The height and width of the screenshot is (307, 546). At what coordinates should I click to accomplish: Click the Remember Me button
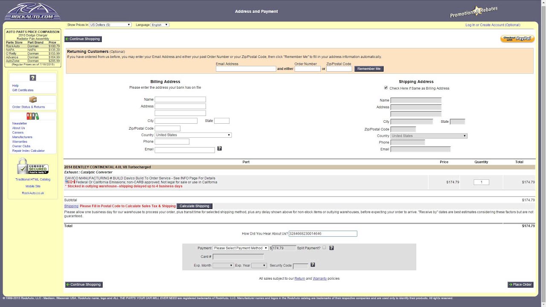(x=369, y=69)
